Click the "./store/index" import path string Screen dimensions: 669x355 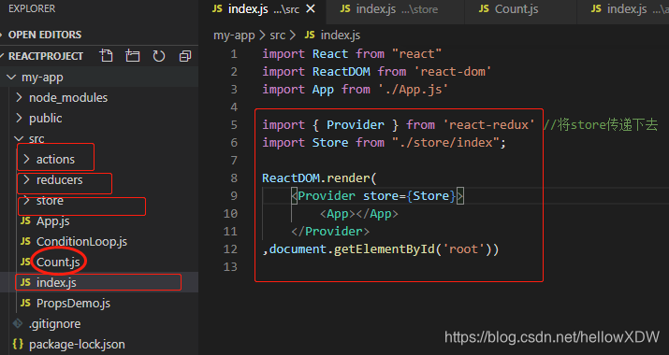tap(445, 142)
